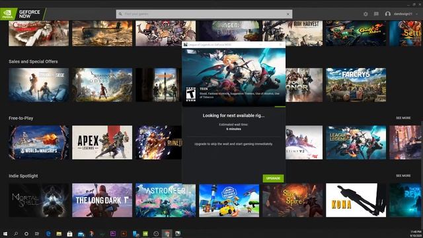Click SEE MORE for Indie Spotlight
Screen dimensions: 423x238
403,176
